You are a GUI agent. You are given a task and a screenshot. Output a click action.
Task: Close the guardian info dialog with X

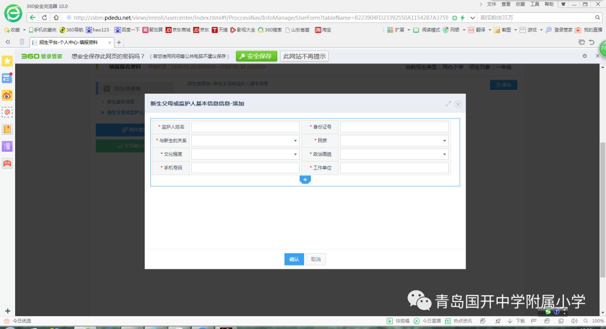point(458,104)
